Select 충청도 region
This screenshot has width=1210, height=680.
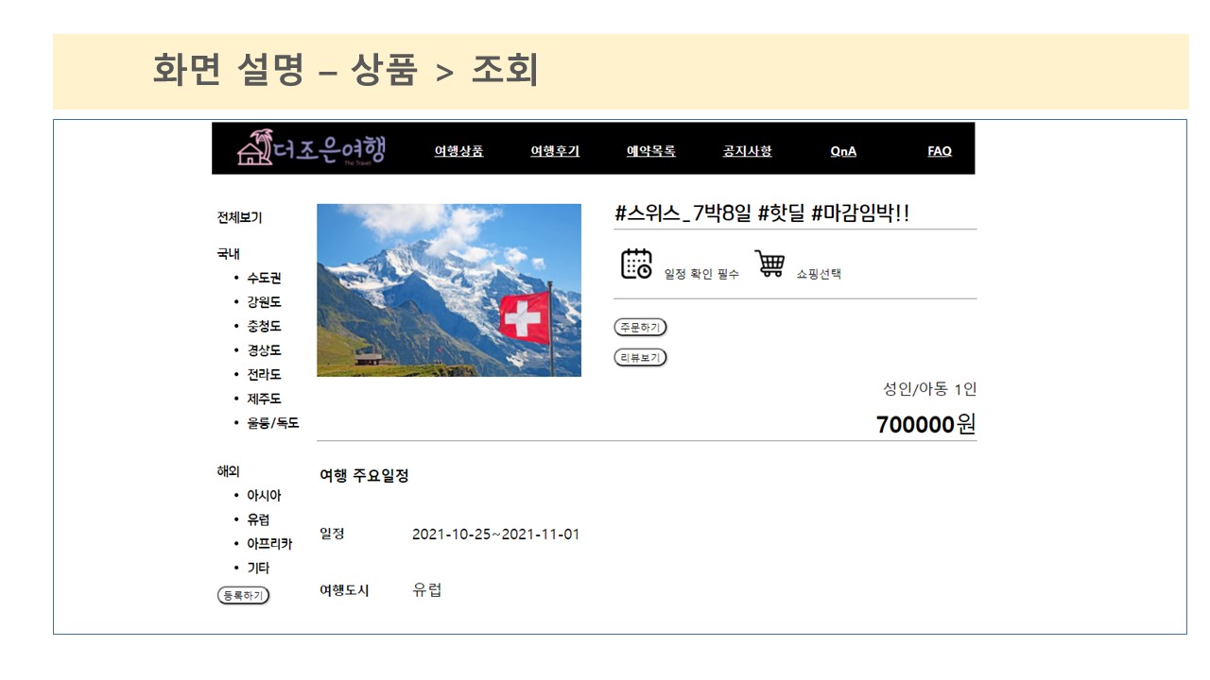pyautogui.click(x=264, y=326)
